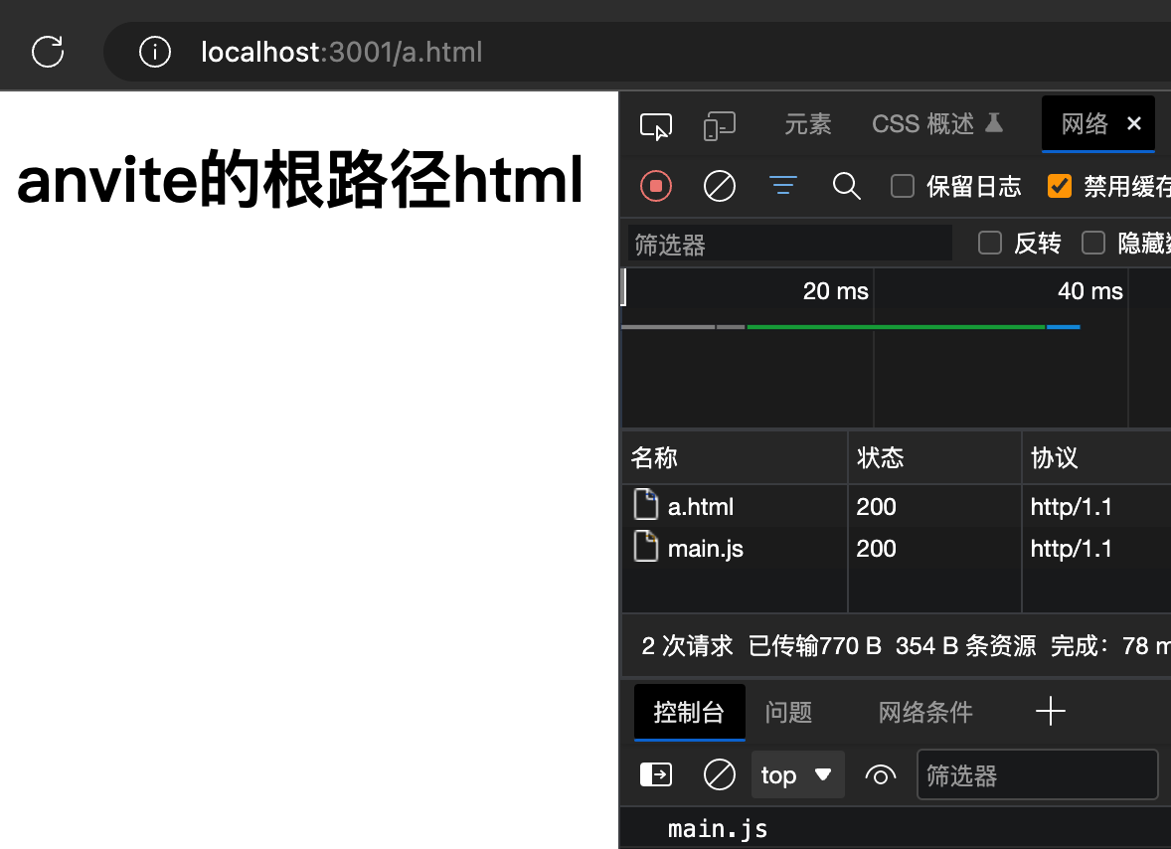Image resolution: width=1171 pixels, height=849 pixels.
Task: Open the 网络条件 drawer tab
Action: pos(925,713)
